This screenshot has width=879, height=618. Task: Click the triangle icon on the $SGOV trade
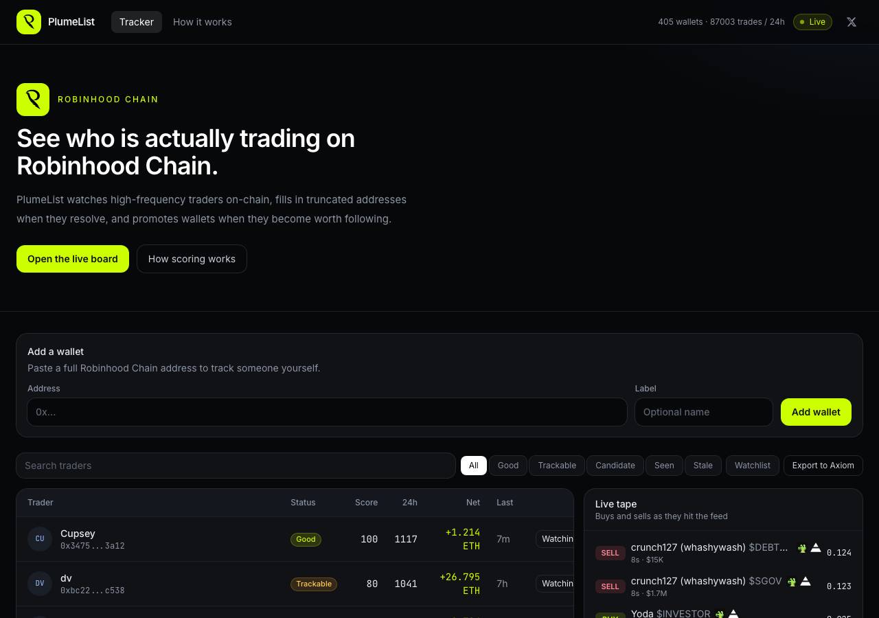(806, 581)
